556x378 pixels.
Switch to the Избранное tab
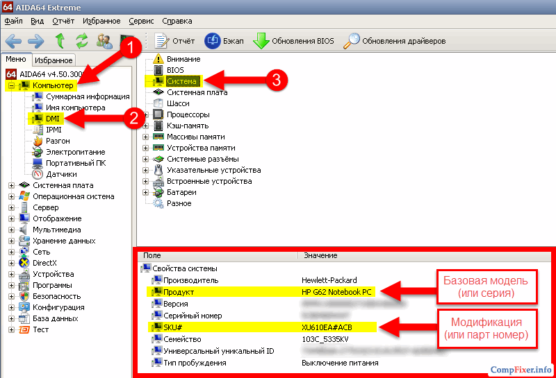tap(54, 60)
